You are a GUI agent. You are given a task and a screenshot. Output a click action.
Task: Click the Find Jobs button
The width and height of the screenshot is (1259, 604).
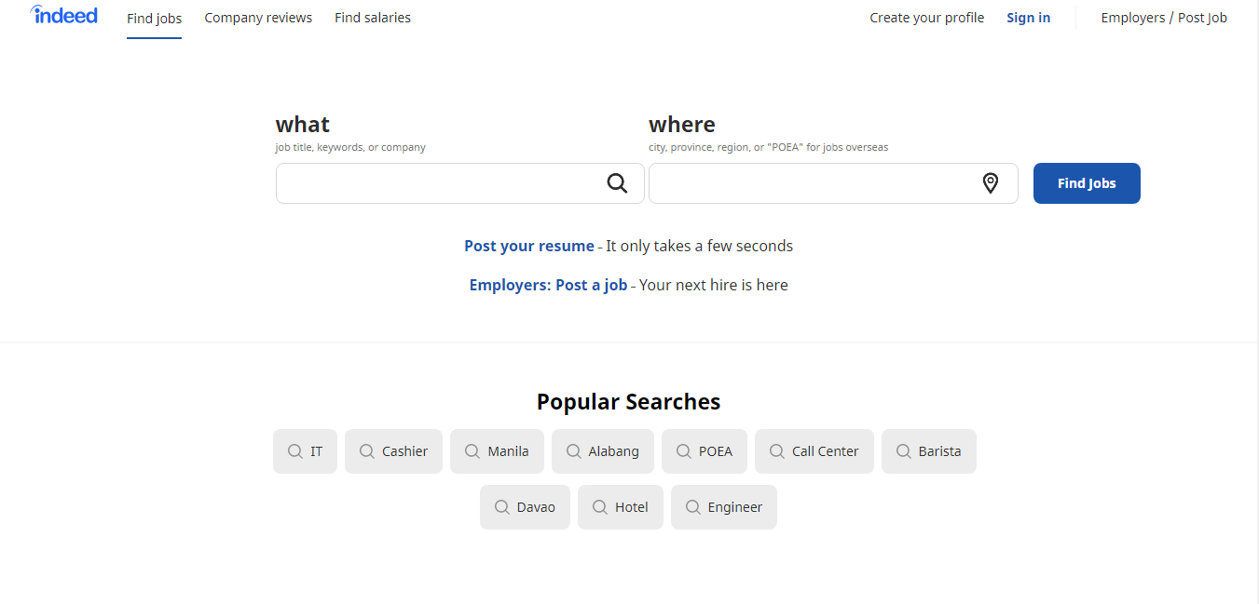click(x=1087, y=183)
